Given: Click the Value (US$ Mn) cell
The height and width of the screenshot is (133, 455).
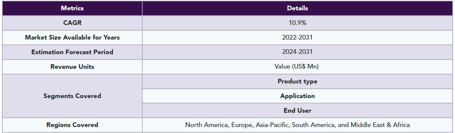Looking at the screenshot, I should 297,67.
